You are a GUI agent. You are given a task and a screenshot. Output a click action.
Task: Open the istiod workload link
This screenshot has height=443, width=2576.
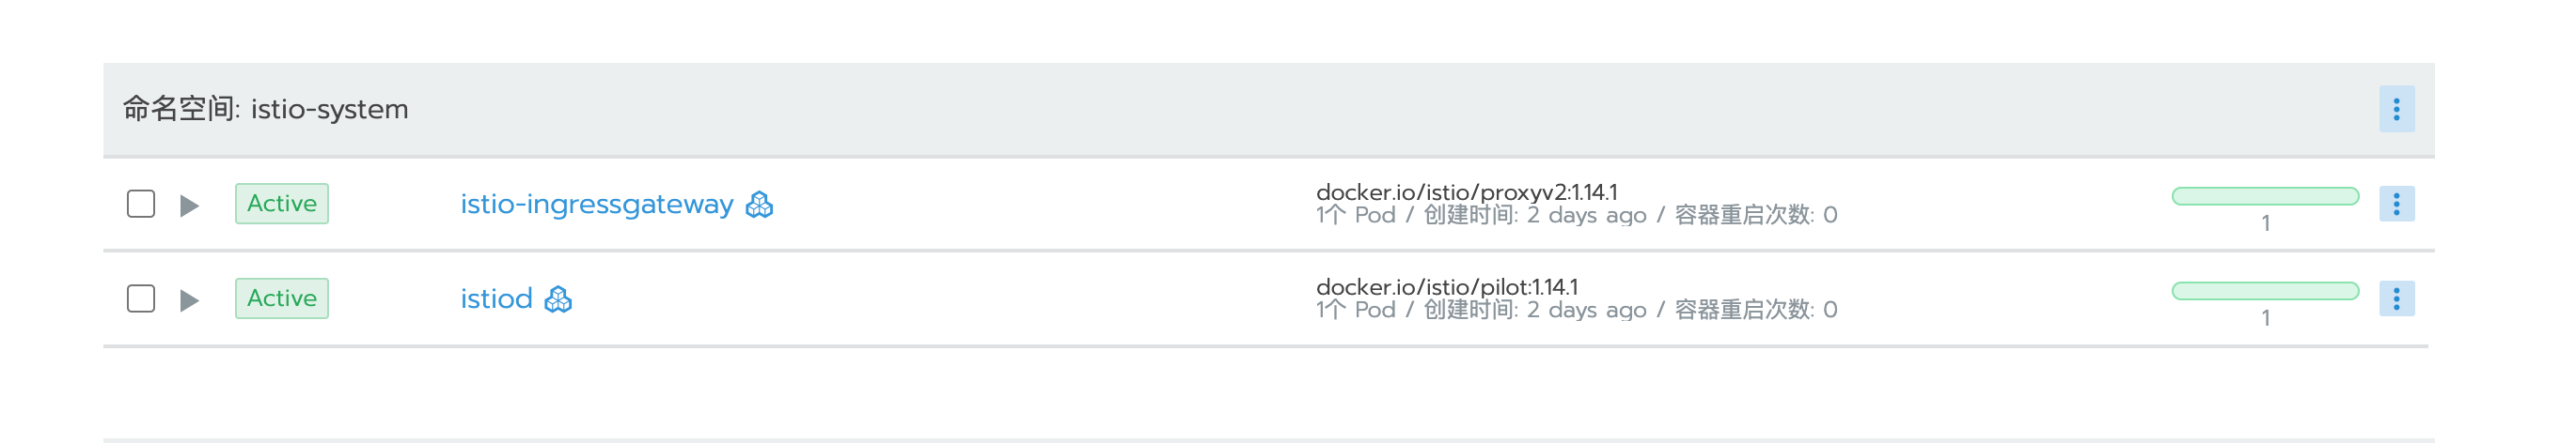(496, 299)
